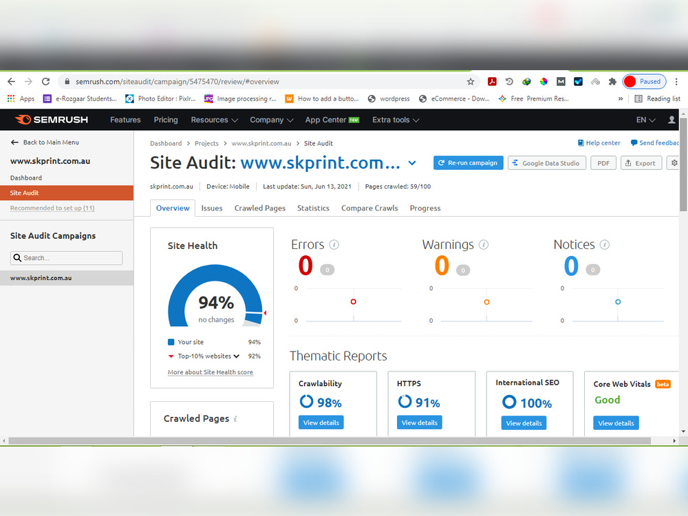Click the large Errors count zero
Image resolution: width=688 pixels, height=516 pixels.
tap(306, 266)
